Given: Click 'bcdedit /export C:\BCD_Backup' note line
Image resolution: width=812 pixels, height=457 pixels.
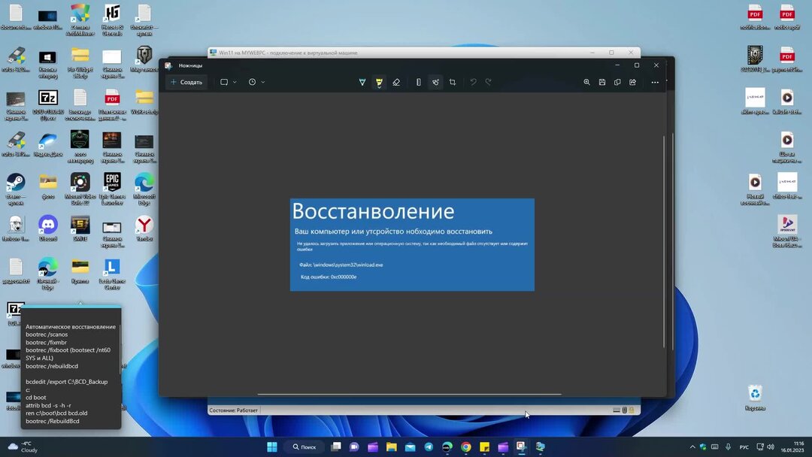Looking at the screenshot, I should click(x=67, y=382).
